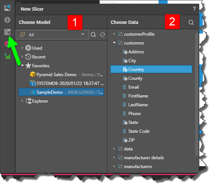Click the globe icon in sidebar
The height and width of the screenshot is (189, 215).
(7, 20)
